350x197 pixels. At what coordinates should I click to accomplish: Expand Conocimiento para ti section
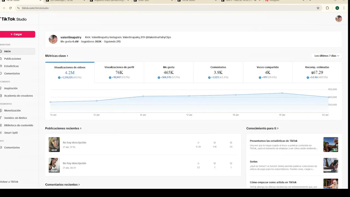click(262, 128)
